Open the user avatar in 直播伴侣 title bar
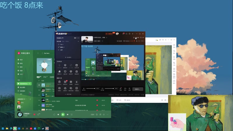 [x=117, y=34]
